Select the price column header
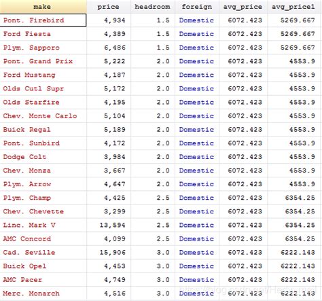This screenshot has width=322, height=301. [x=109, y=7]
